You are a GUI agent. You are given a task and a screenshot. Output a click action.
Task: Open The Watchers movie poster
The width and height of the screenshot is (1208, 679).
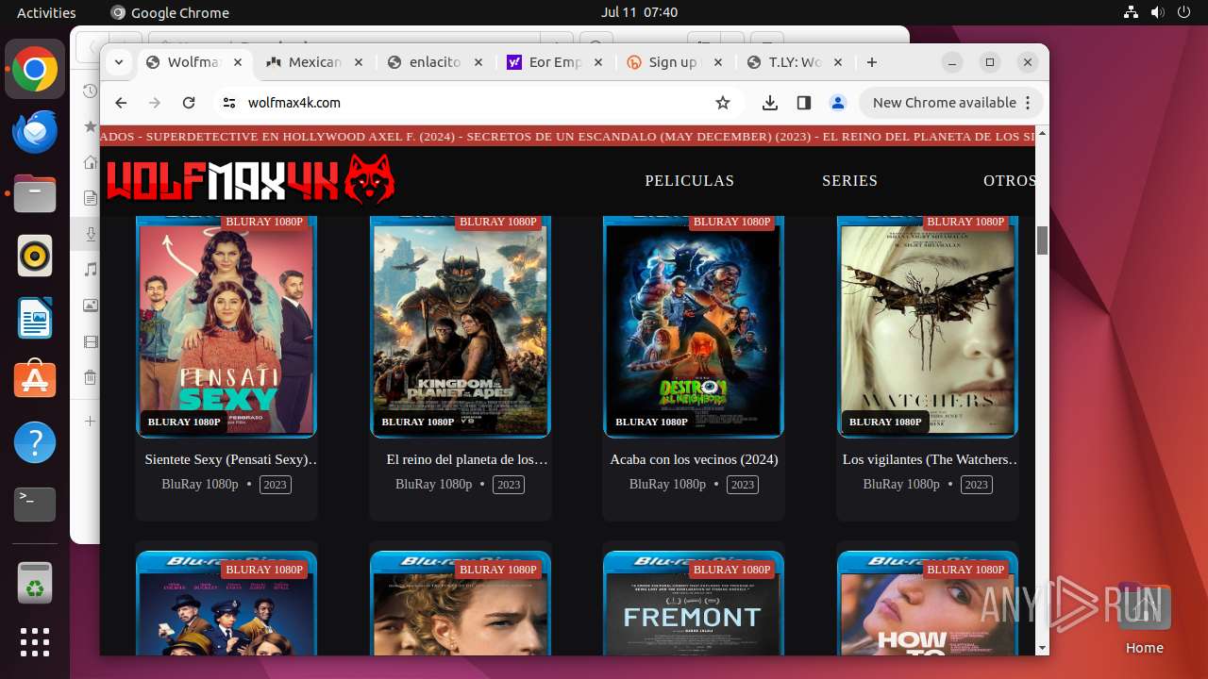[x=928, y=327]
